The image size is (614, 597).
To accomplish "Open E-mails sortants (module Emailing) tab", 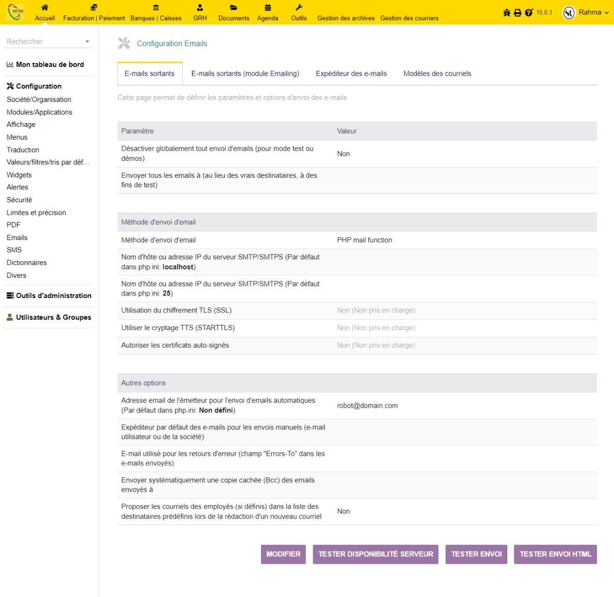I will (x=245, y=73).
